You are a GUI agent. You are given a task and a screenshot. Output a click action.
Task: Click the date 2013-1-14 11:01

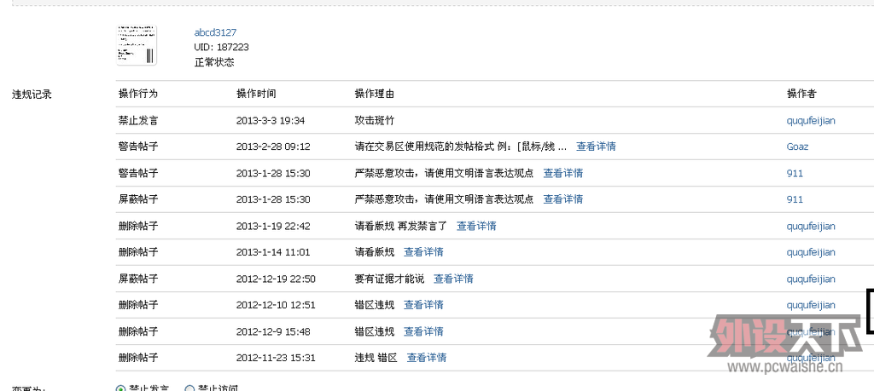pos(273,252)
